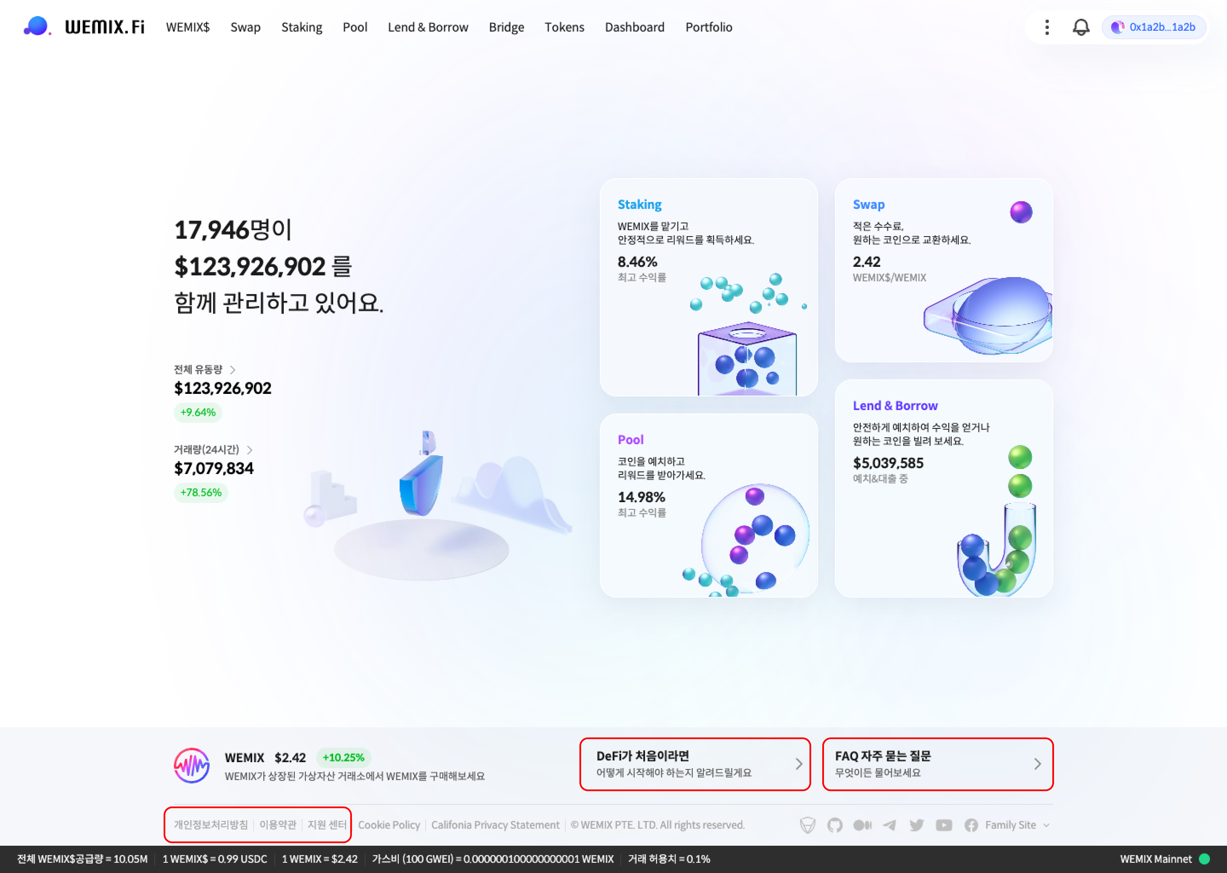The width and height of the screenshot is (1227, 873).
Task: Click the 거래 허용치 = 0.1% status entry
Action: coord(669,859)
